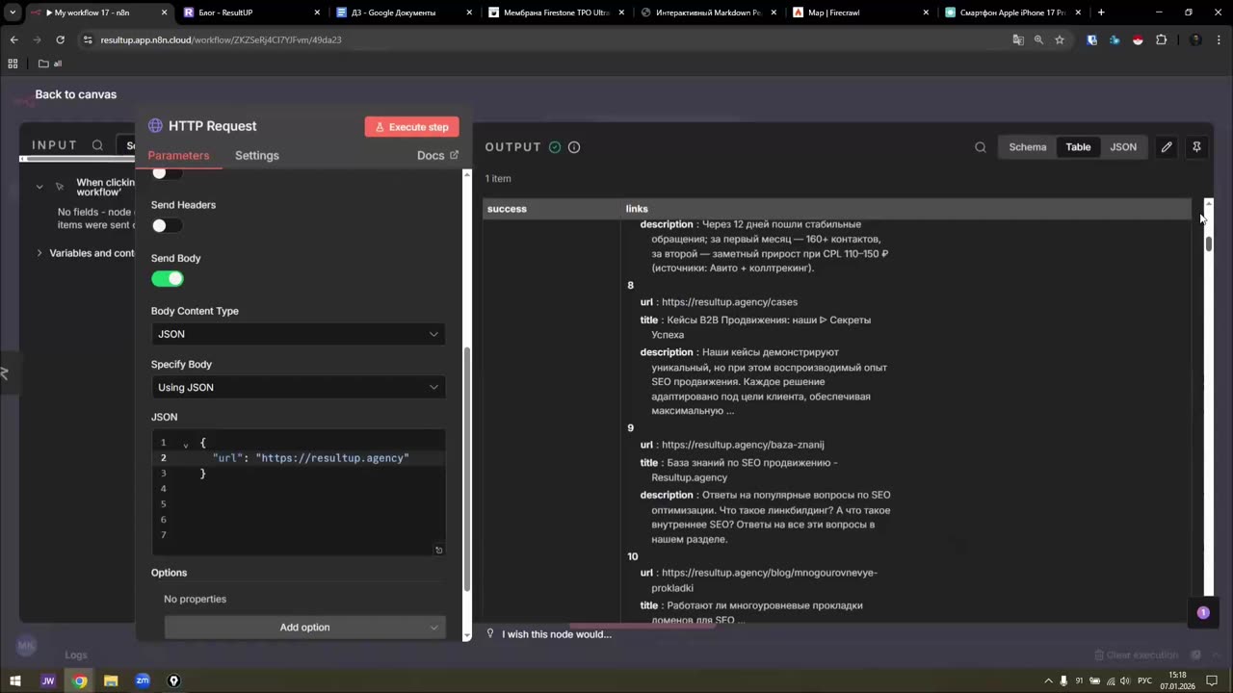Viewport: 1233px width, 693px height.
Task: Open Chrome from the taskbar
Action: point(79,680)
